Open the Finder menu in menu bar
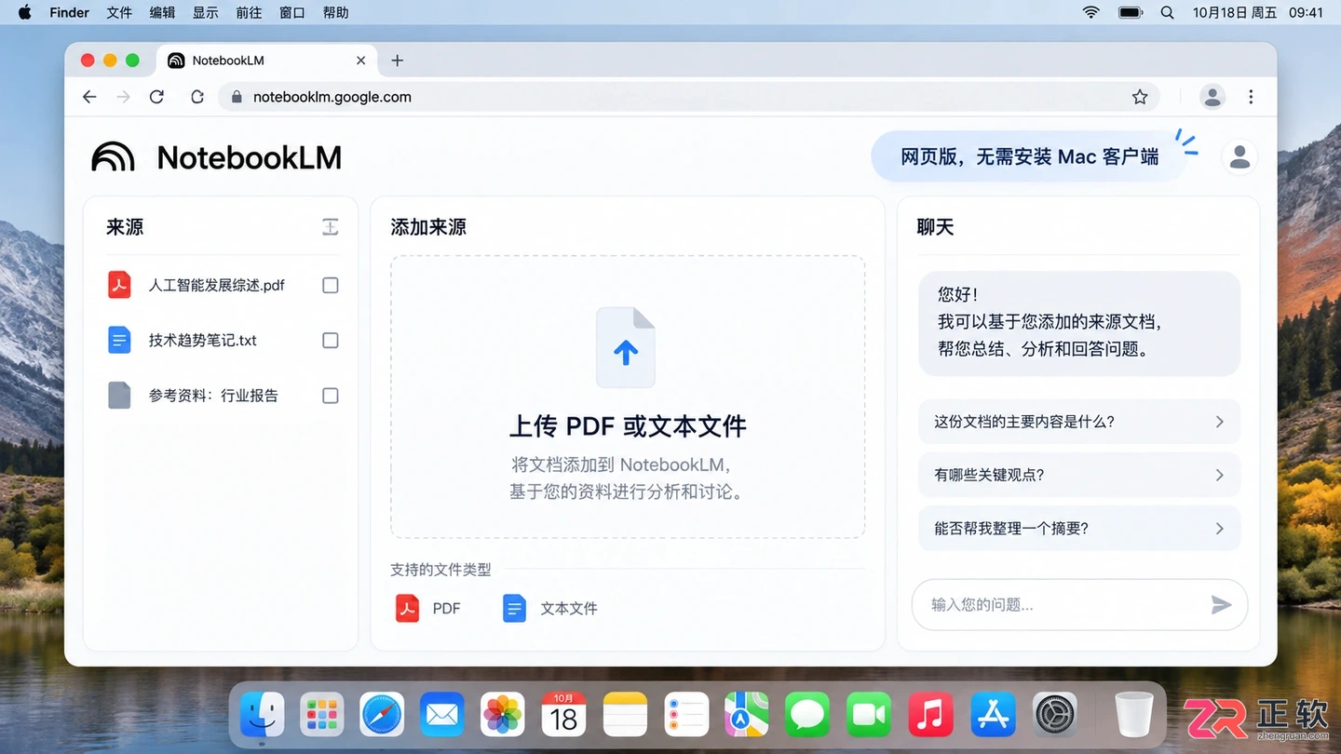The width and height of the screenshot is (1341, 754). coord(70,12)
